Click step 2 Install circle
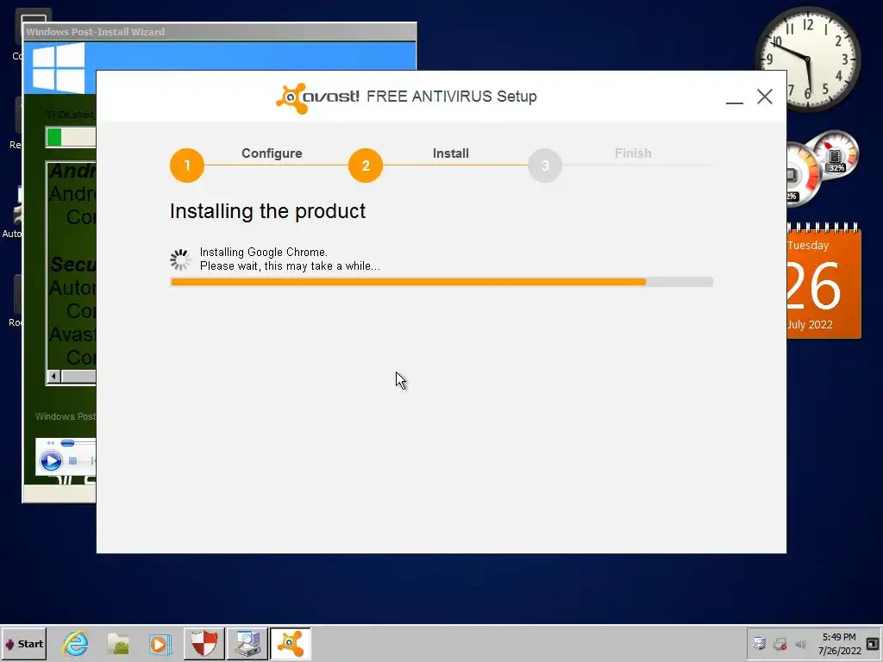Screen dimensions: 883x662 pyautogui.click(x=366, y=165)
